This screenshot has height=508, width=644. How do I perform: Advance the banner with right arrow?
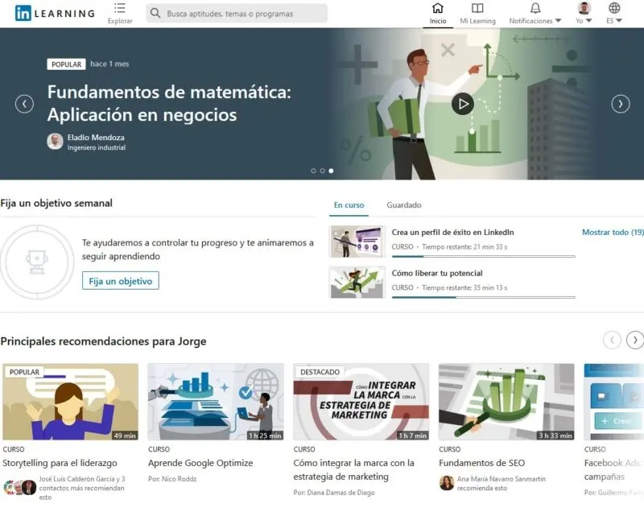point(621,105)
